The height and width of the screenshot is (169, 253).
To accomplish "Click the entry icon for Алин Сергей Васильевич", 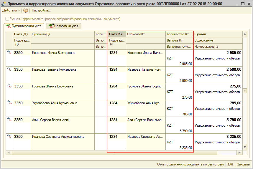I will pos(9,120).
